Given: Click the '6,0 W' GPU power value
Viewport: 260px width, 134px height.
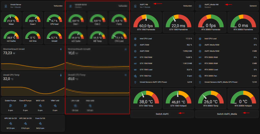Looking at the screenshot, I should click(190, 82).
